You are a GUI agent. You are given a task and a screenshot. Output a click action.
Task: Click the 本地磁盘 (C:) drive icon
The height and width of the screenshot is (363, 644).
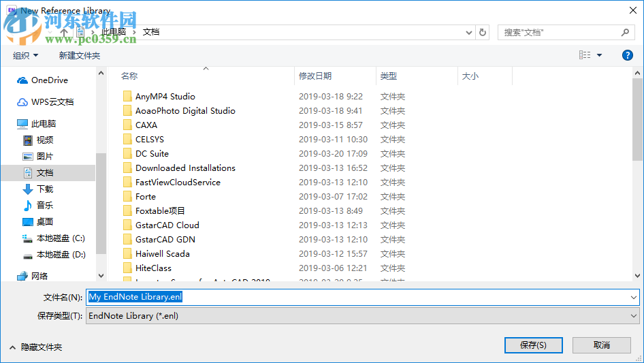tap(27, 238)
